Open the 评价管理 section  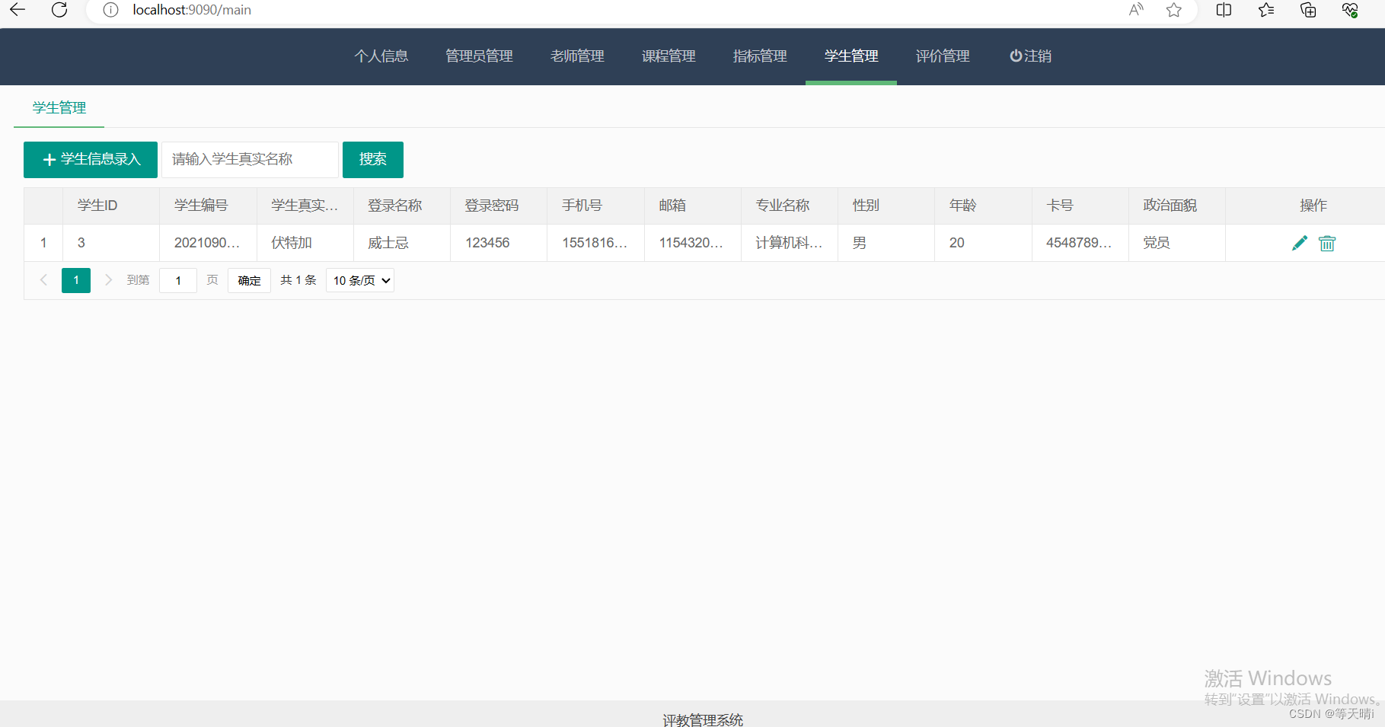click(x=943, y=56)
